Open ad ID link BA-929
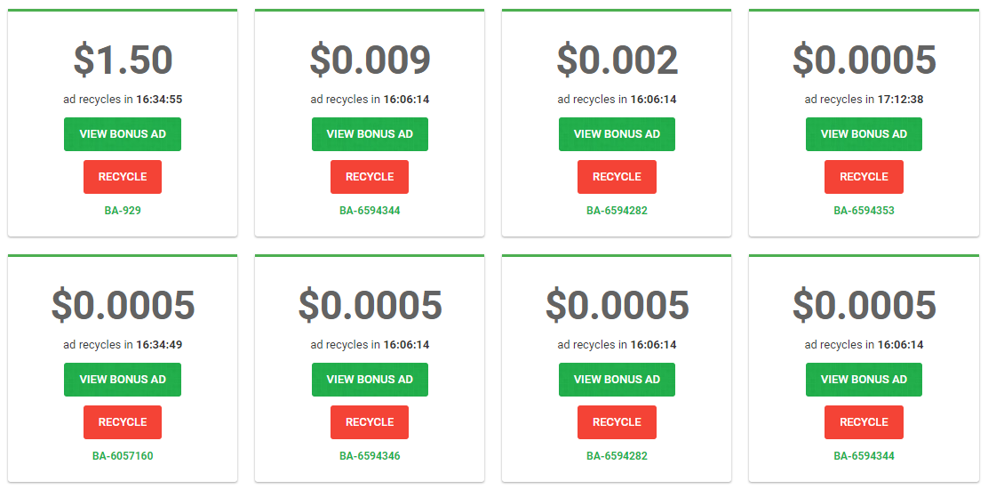 coord(123,211)
